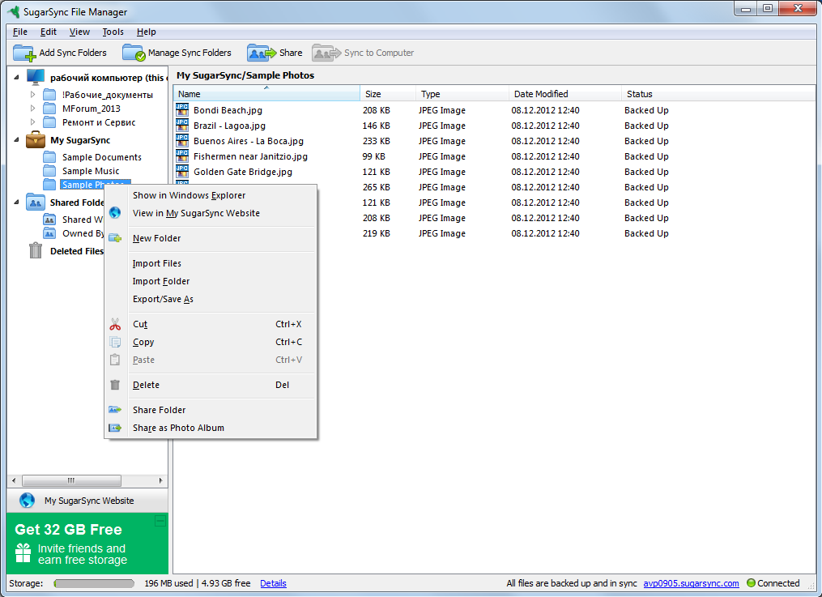Sort files by the Status column header

click(718, 94)
